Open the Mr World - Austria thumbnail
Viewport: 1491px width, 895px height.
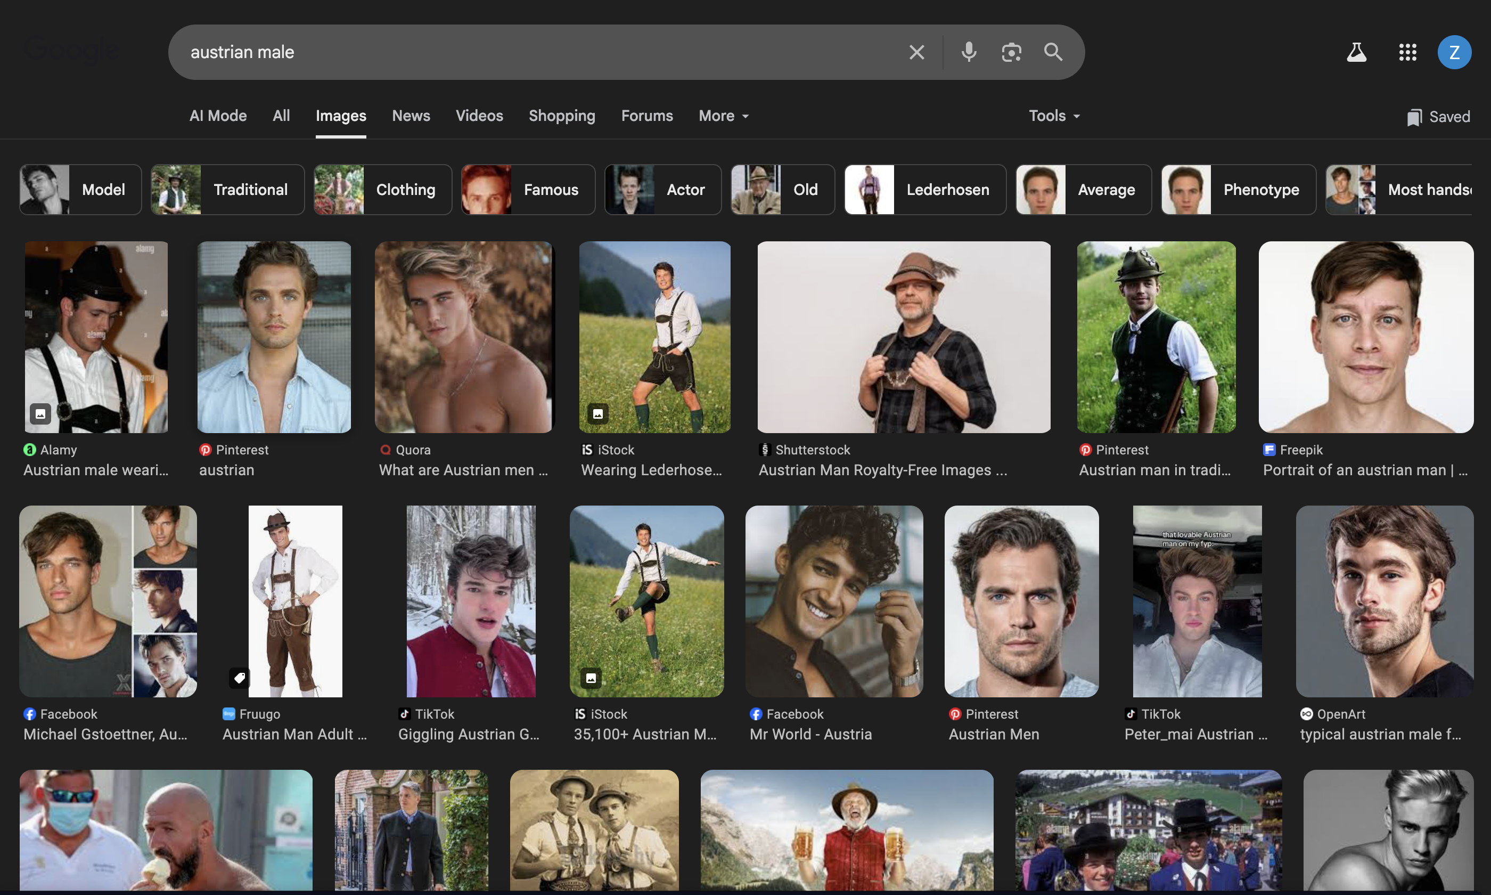point(834,601)
